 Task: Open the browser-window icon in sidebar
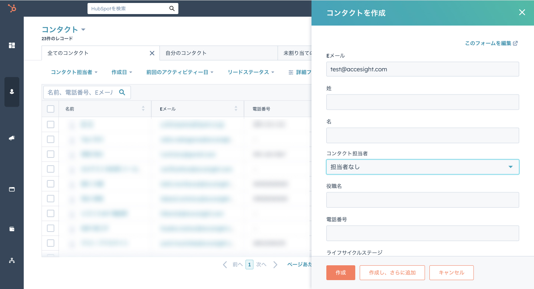12,189
